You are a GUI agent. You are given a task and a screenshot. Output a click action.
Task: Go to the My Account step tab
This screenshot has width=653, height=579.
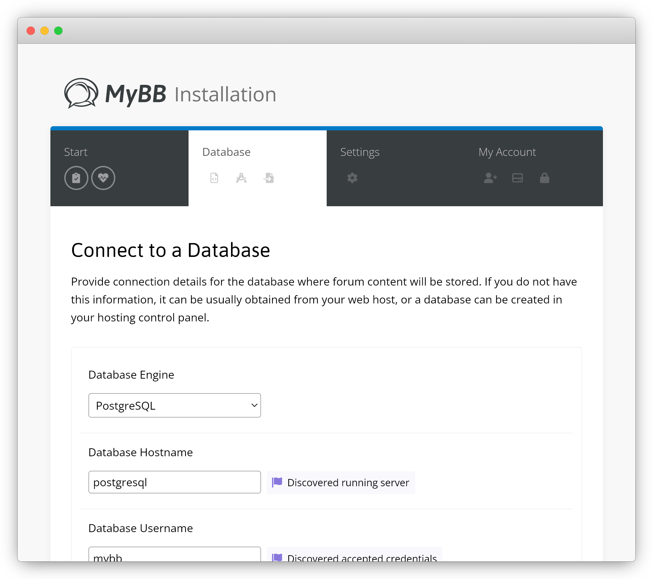[534, 168]
